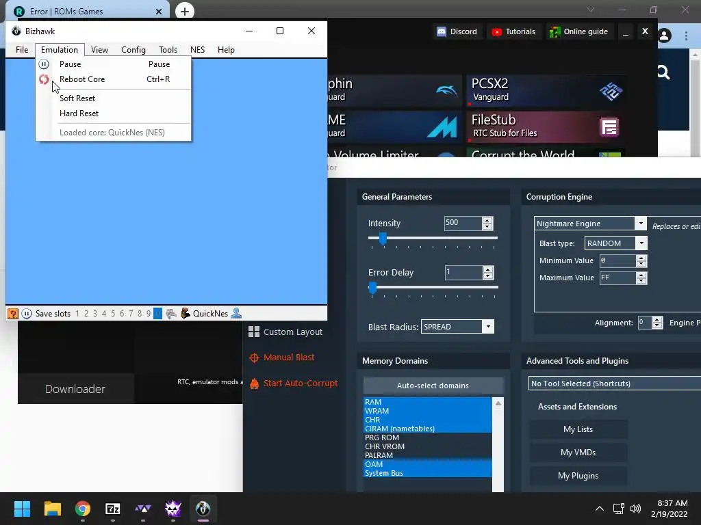The width and height of the screenshot is (701, 525).
Task: Click the question block icon in Bizhawk status bar
Action: point(13,314)
